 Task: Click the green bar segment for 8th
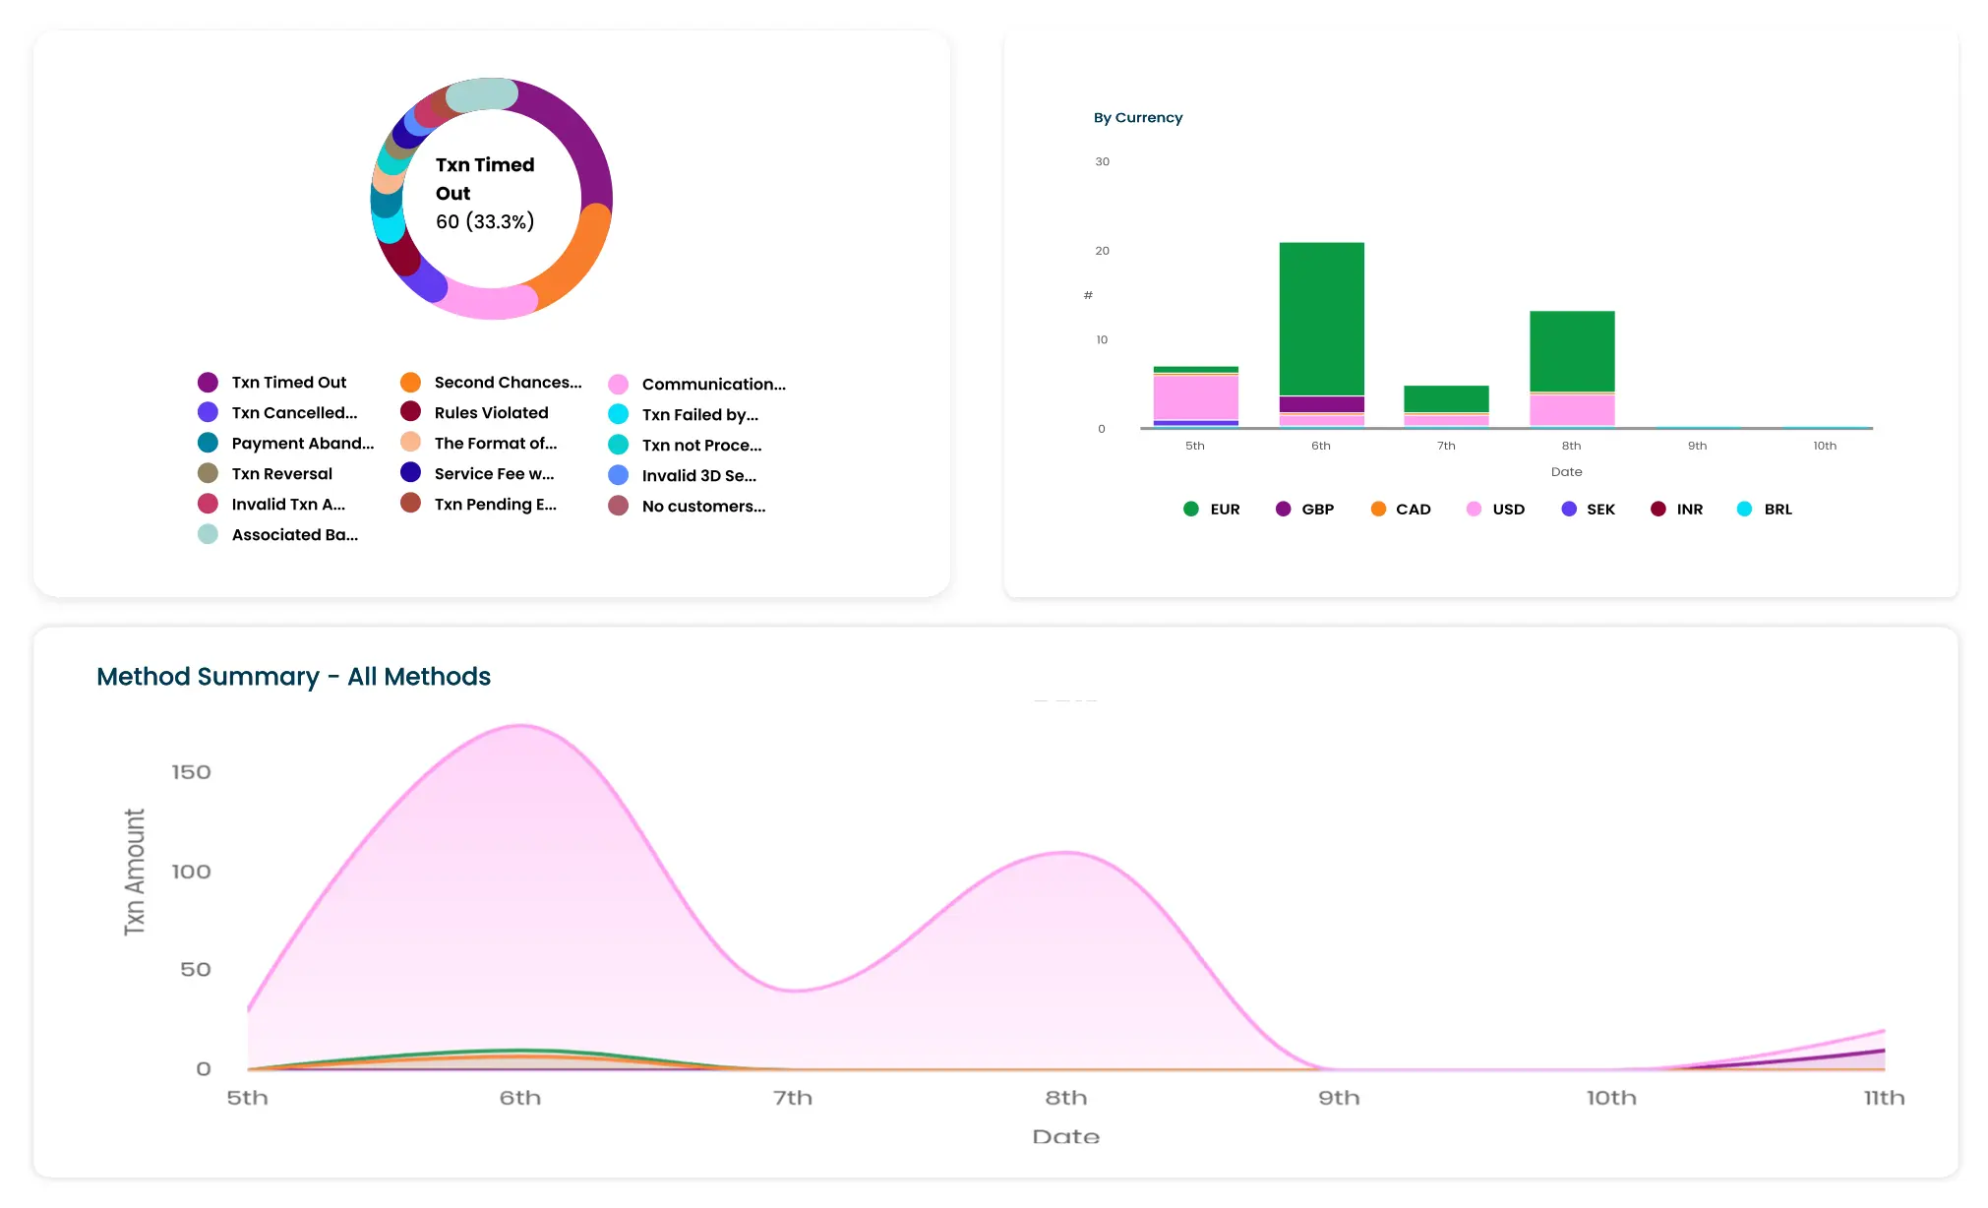click(1572, 351)
